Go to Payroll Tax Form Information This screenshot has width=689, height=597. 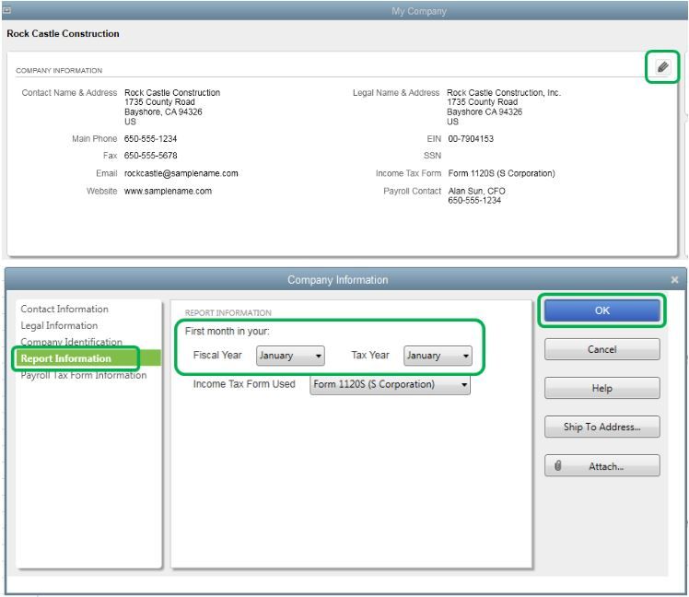click(x=84, y=375)
